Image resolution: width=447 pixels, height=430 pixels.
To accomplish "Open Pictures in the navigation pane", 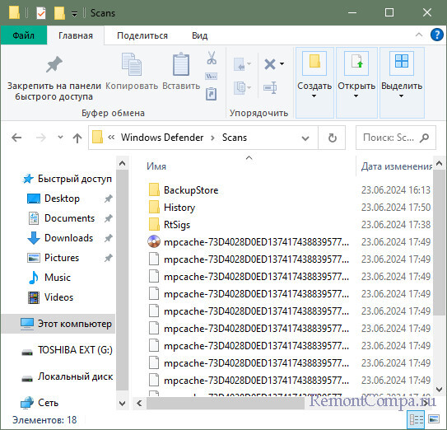I will tap(61, 258).
